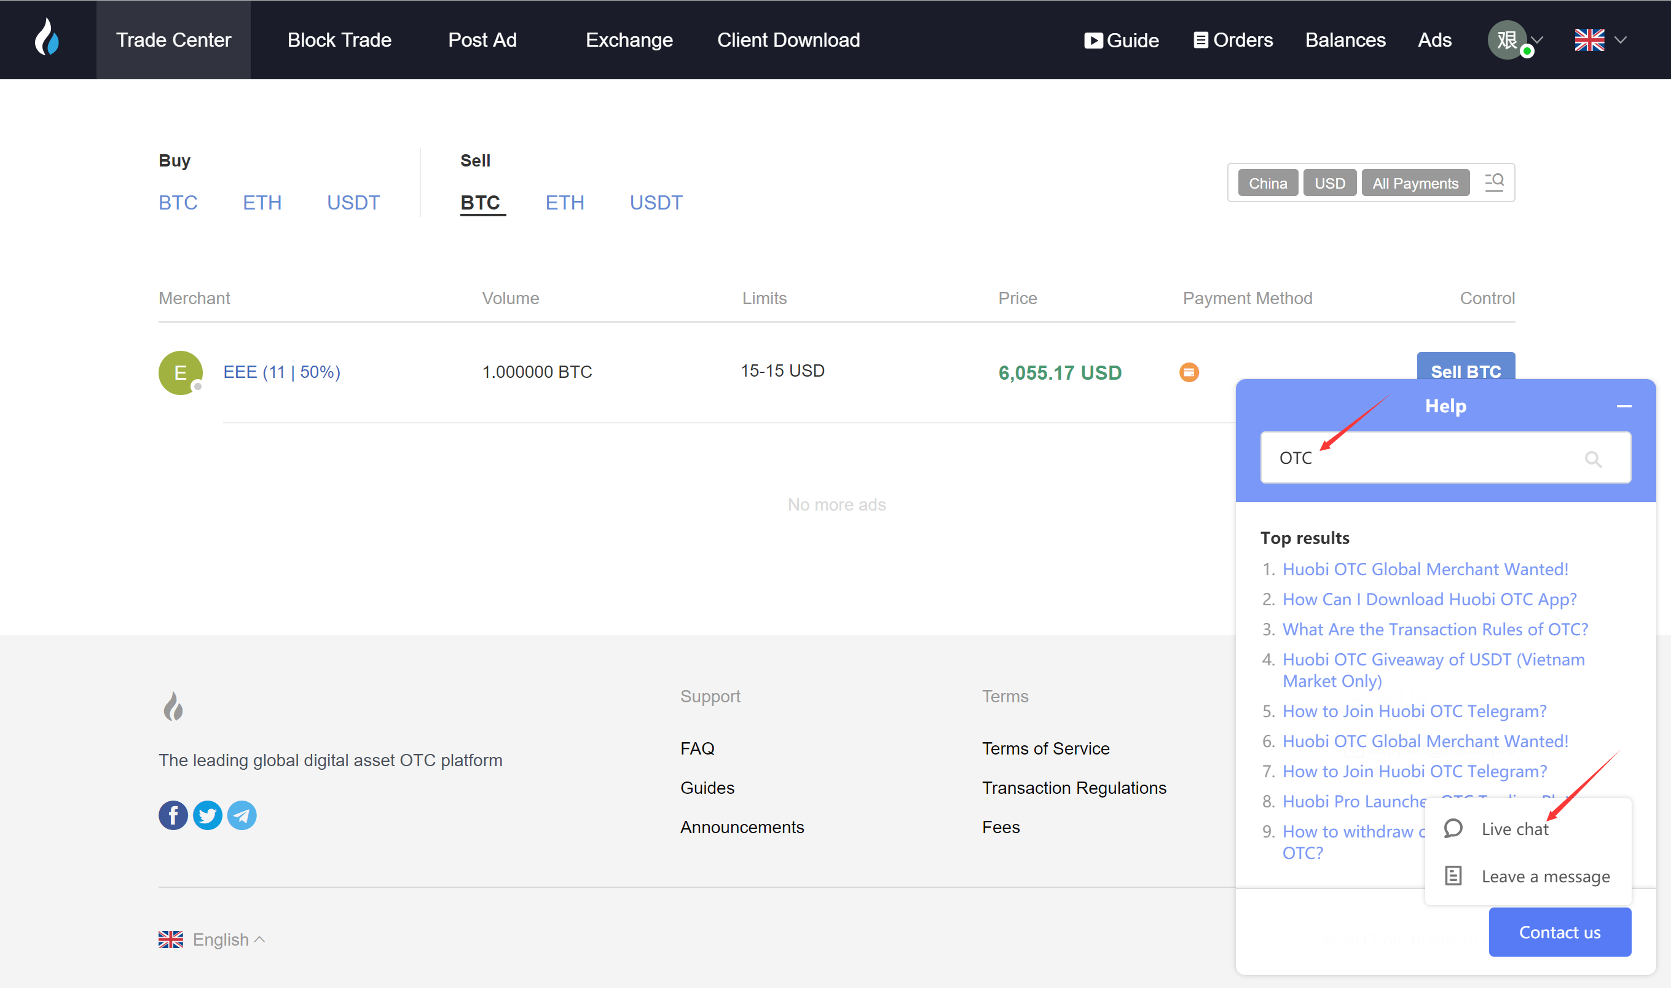Open the Announcements footer link
The height and width of the screenshot is (988, 1671).
pyautogui.click(x=742, y=827)
